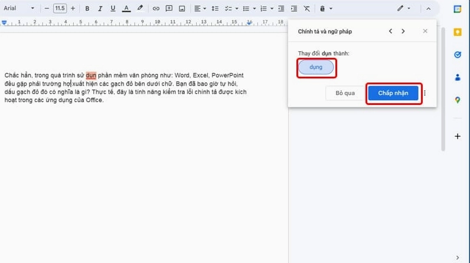The image size is (470, 263).
Task: Increase font size with plus button
Action: tap(73, 9)
